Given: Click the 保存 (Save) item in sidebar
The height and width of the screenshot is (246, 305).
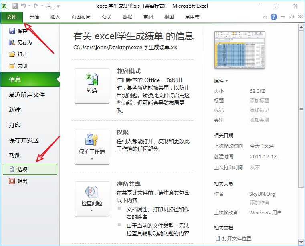Looking at the screenshot, I should 18,31.
